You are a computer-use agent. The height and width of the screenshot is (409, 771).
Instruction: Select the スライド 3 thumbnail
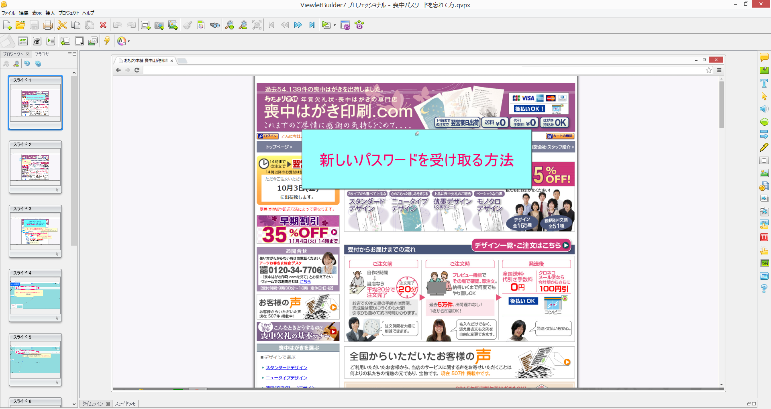35,231
